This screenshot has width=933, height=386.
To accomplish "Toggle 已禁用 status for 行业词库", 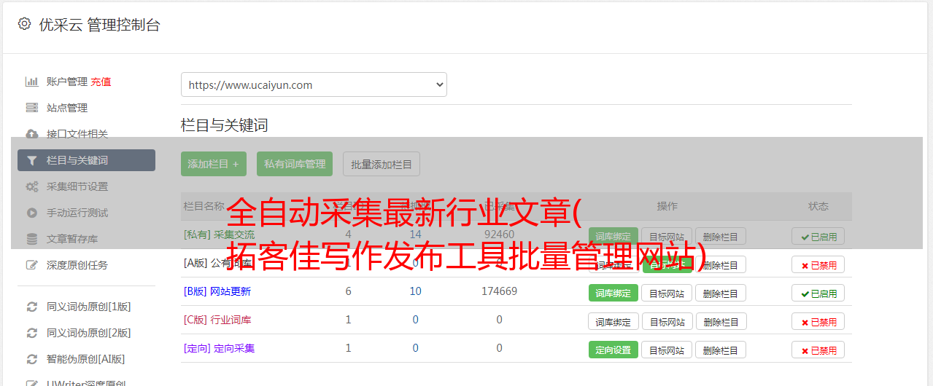I will 818,322.
